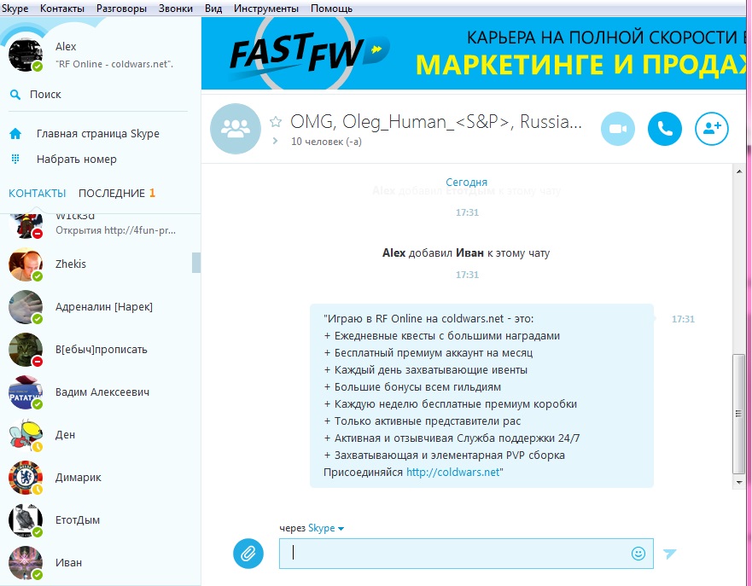Open the Skype menu
Viewport: 752px width, 586px height.
click(15, 9)
